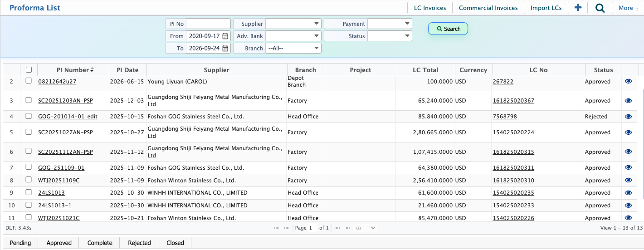
Task: Check row GOG-251109-01 checkbox
Action: pyautogui.click(x=29, y=167)
